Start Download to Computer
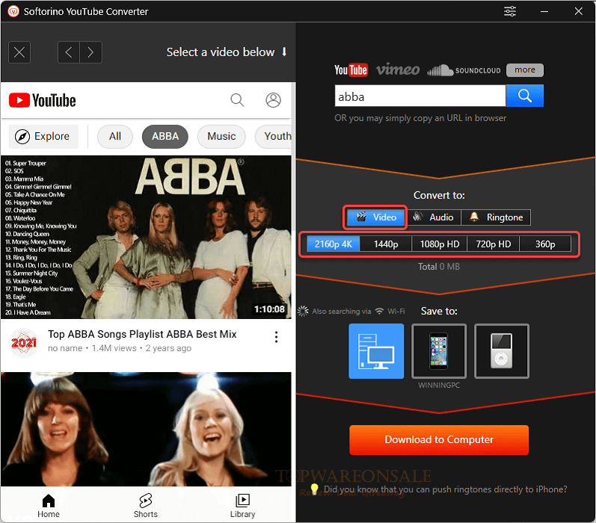596x523 pixels. (439, 440)
